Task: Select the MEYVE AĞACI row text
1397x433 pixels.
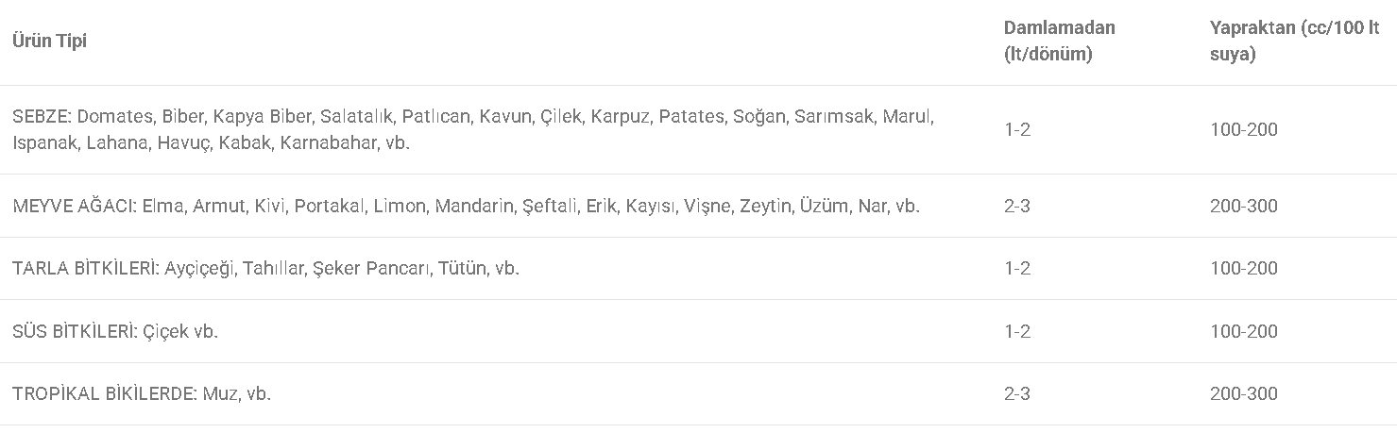Action: coord(466,206)
